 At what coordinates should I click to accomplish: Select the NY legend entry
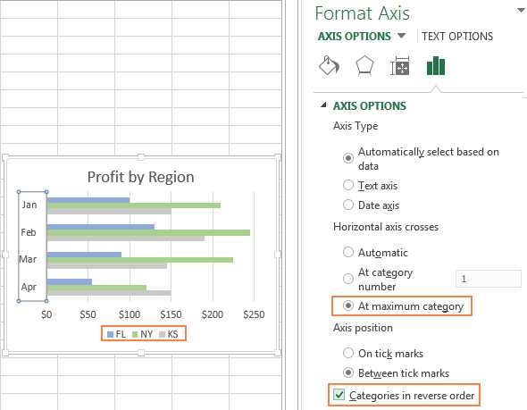143,334
